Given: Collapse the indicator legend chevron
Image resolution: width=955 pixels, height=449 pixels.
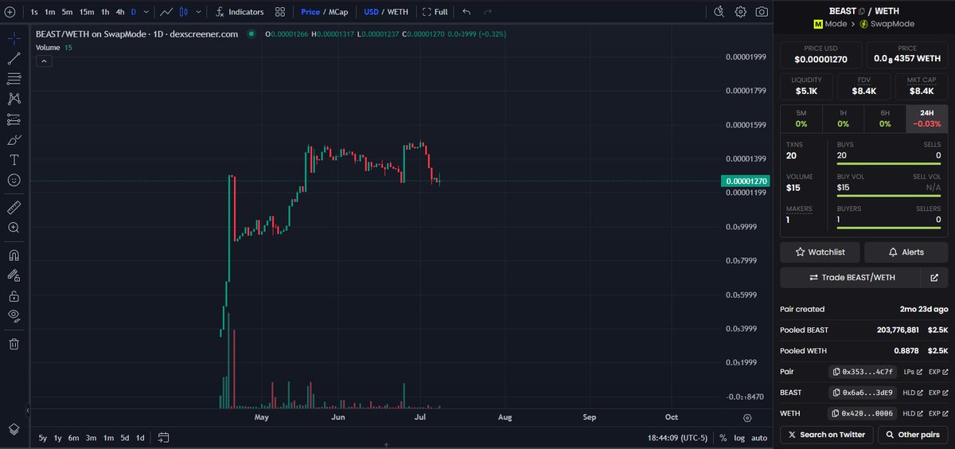Looking at the screenshot, I should pyautogui.click(x=44, y=61).
